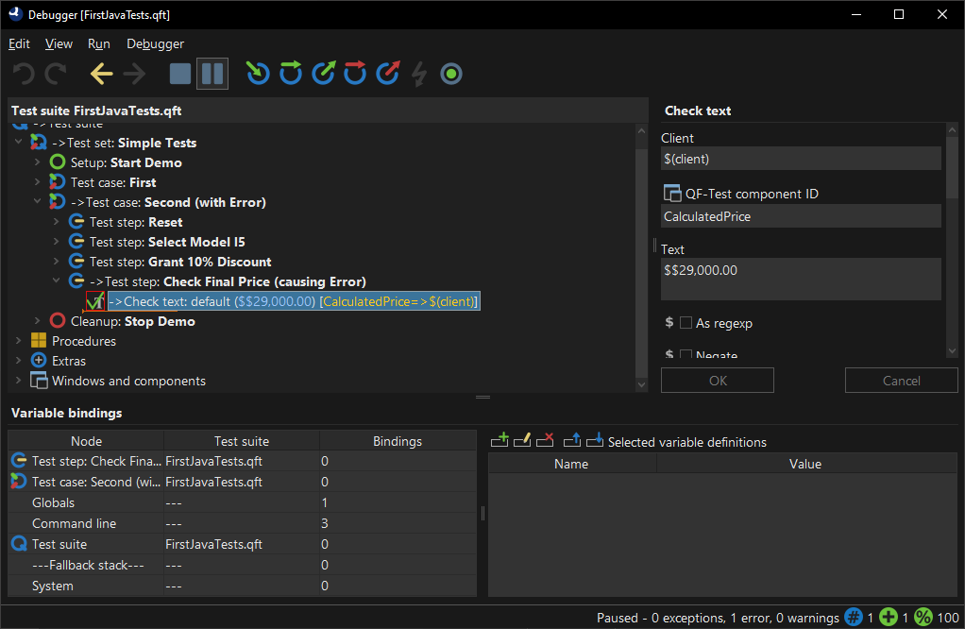The image size is (965, 629).
Task: Open the Run menu
Action: coord(98,43)
